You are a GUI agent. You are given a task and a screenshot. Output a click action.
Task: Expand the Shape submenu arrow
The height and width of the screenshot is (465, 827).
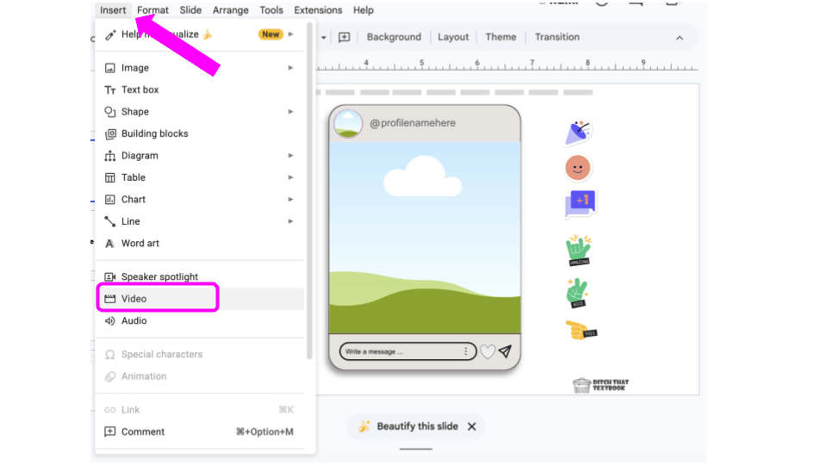(x=290, y=112)
